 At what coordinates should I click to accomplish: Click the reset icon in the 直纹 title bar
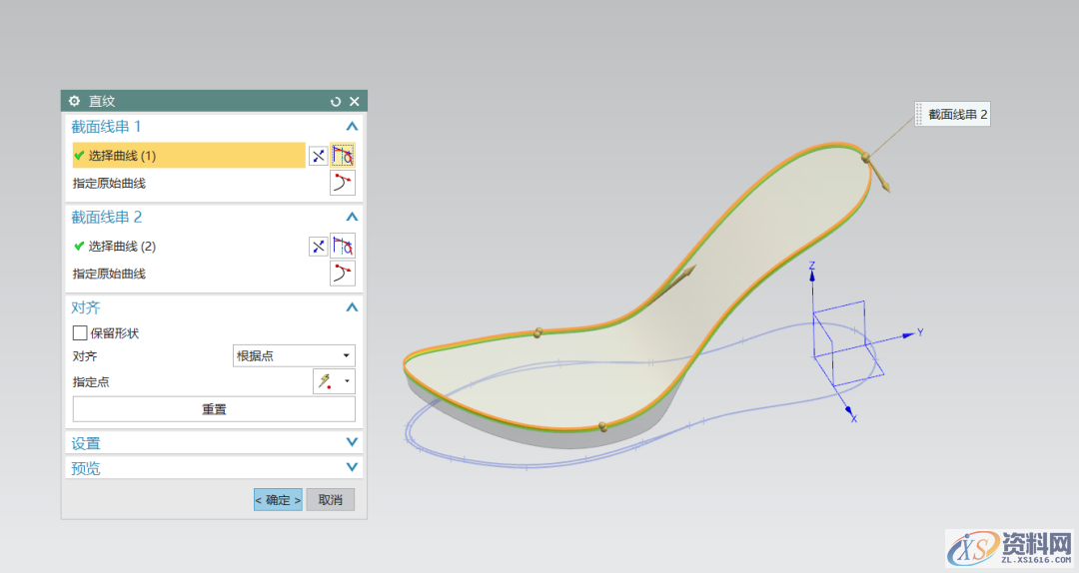[x=336, y=101]
